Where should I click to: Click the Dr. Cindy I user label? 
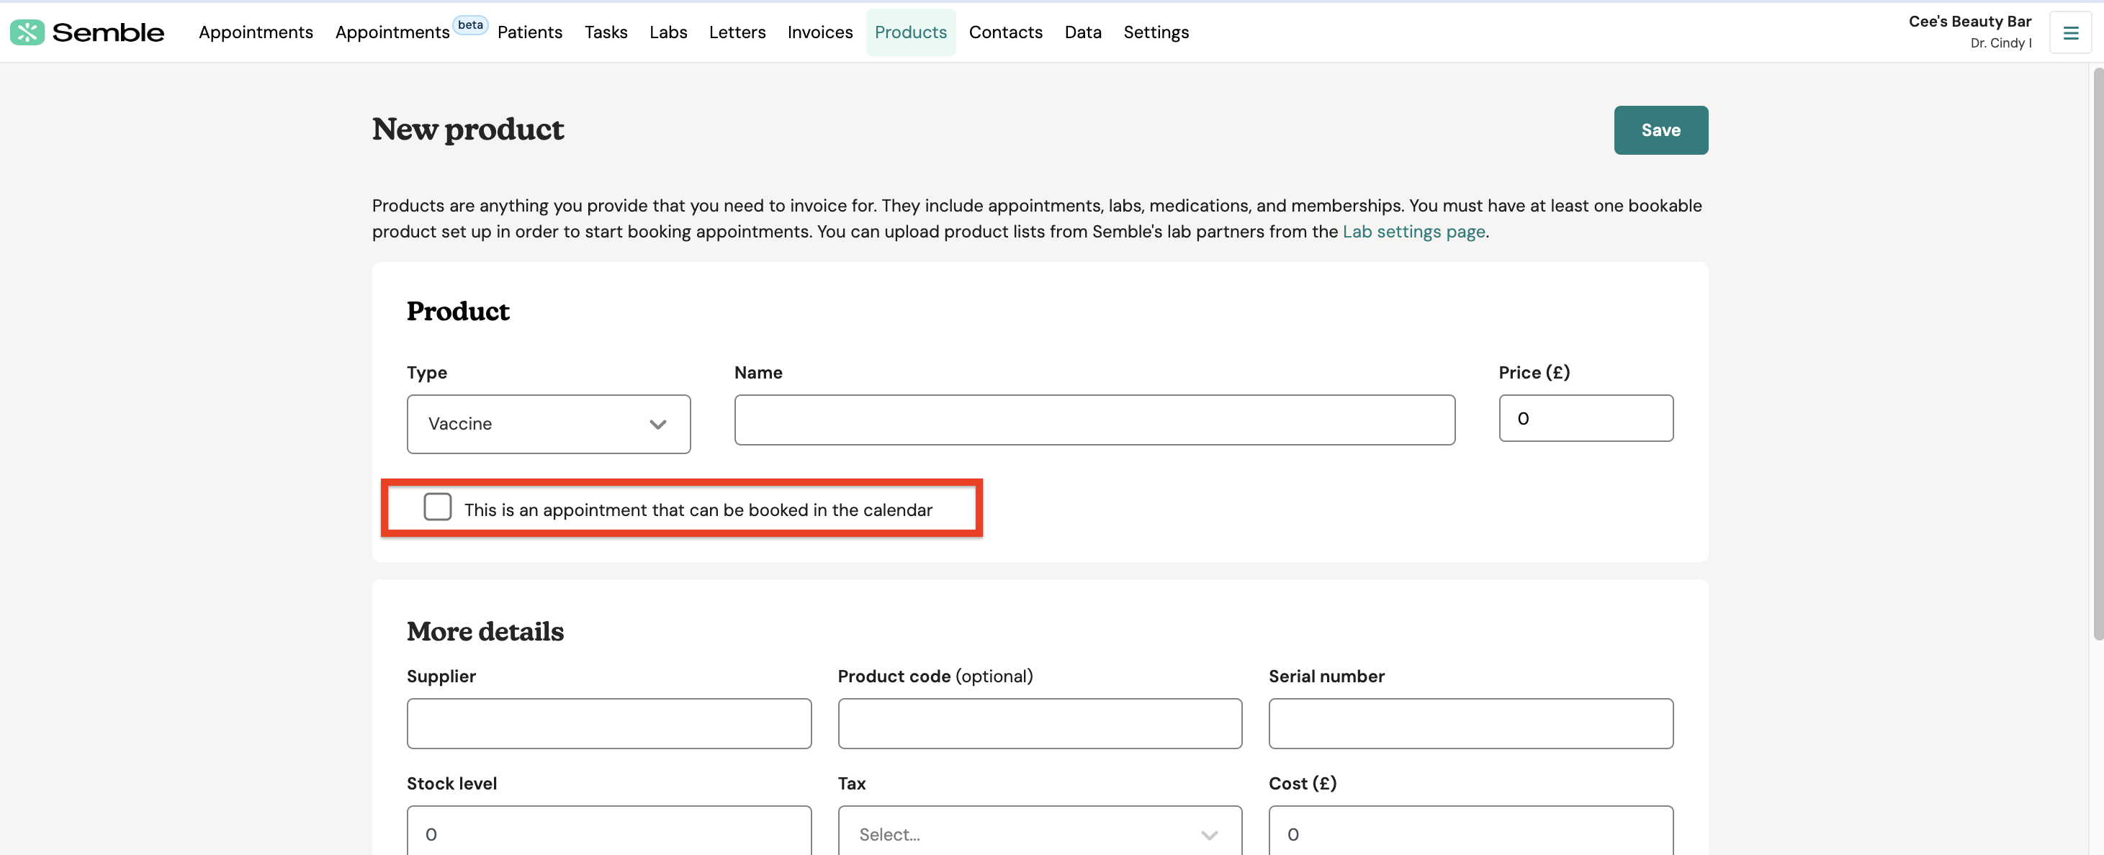click(x=2000, y=43)
